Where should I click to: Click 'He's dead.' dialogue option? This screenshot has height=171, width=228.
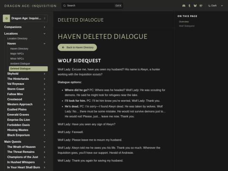click(72, 106)
